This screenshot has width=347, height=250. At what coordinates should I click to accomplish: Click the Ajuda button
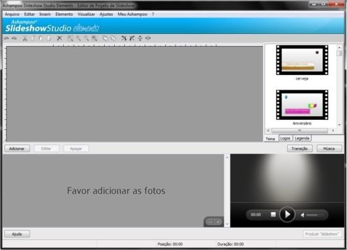[x=17, y=234]
